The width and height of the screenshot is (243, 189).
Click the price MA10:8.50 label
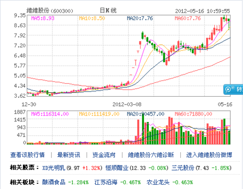92,18
